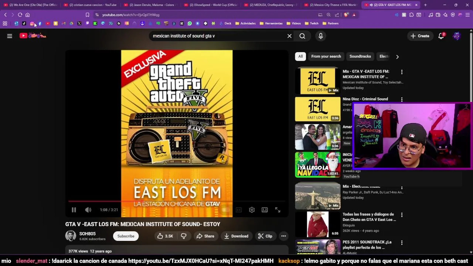Switch to the MEDUZA, OneRepublic tab
473x266 pixels.
point(270,5)
